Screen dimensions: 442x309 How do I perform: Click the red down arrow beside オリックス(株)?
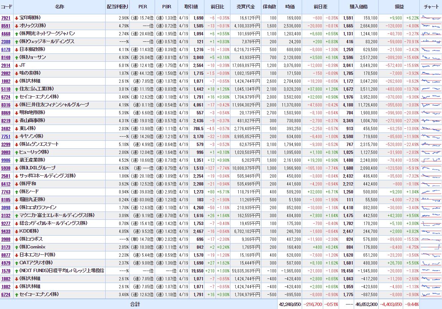pyautogui.click(x=17, y=26)
